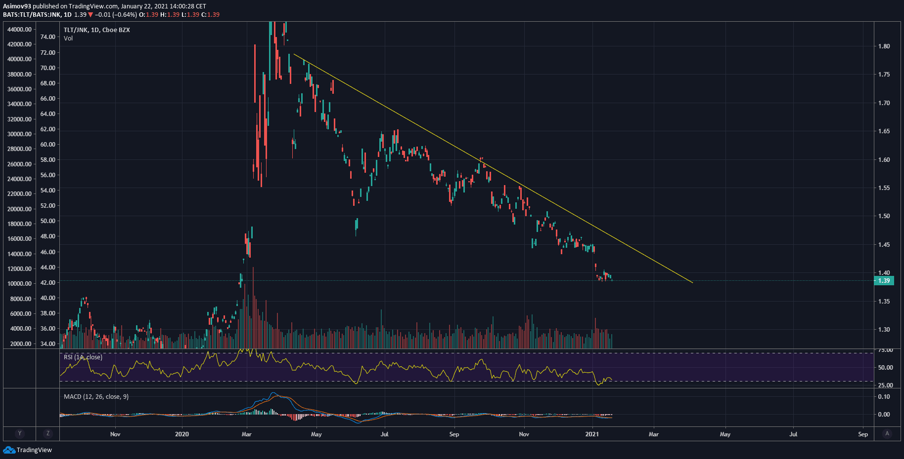Toggle the A auto-scale button
Image resolution: width=904 pixels, height=459 pixels.
click(887, 433)
